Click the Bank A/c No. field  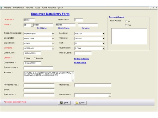click(39, 95)
